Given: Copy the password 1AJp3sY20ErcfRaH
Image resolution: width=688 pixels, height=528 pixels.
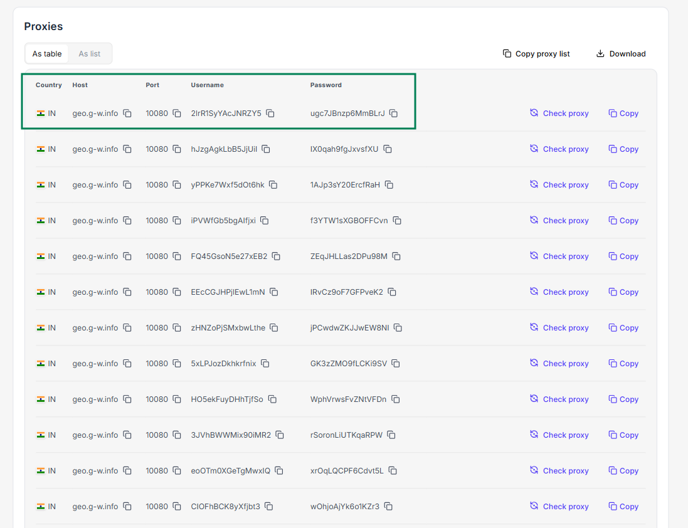Looking at the screenshot, I should coord(389,185).
